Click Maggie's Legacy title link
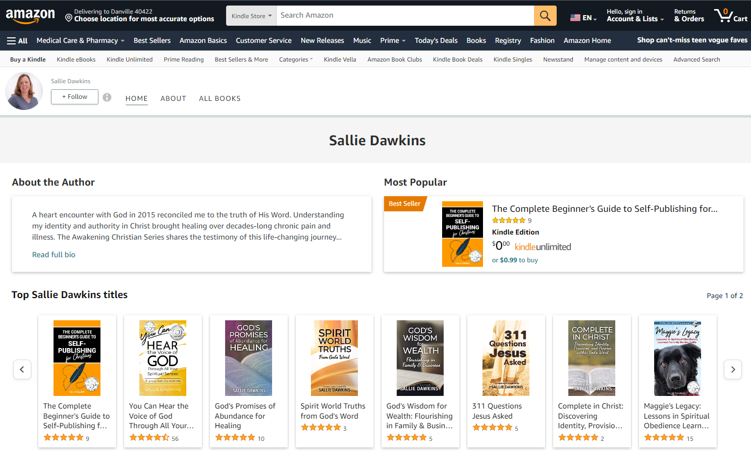This screenshot has height=461, width=751. tap(677, 416)
